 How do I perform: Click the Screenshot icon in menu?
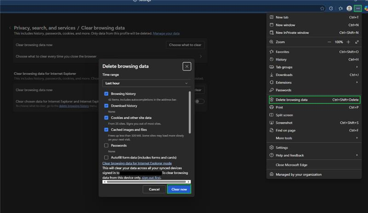(271, 122)
